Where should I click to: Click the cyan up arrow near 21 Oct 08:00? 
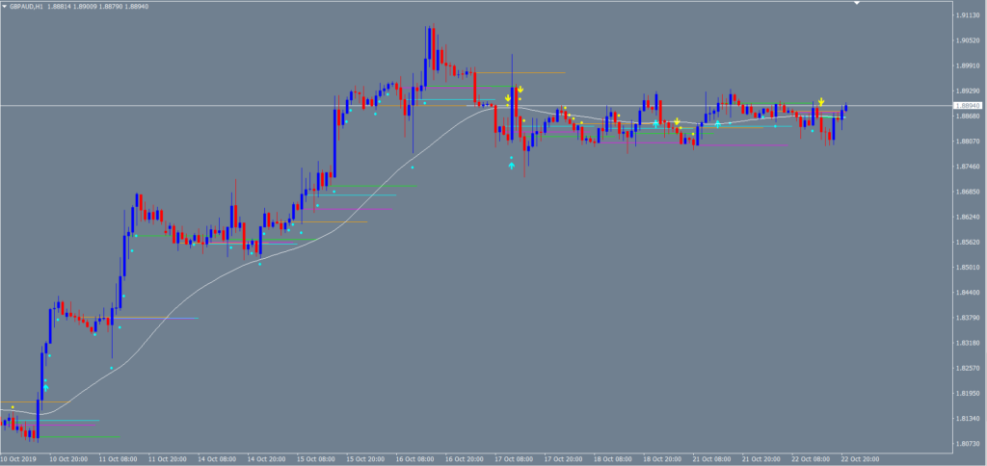(x=718, y=124)
